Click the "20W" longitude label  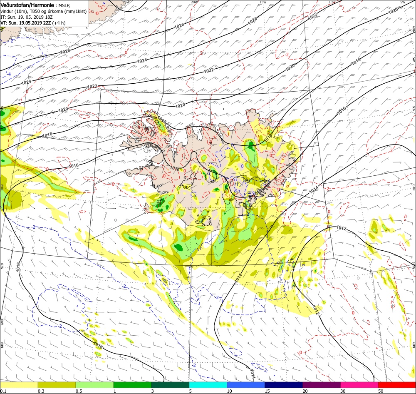tap(194, 2)
